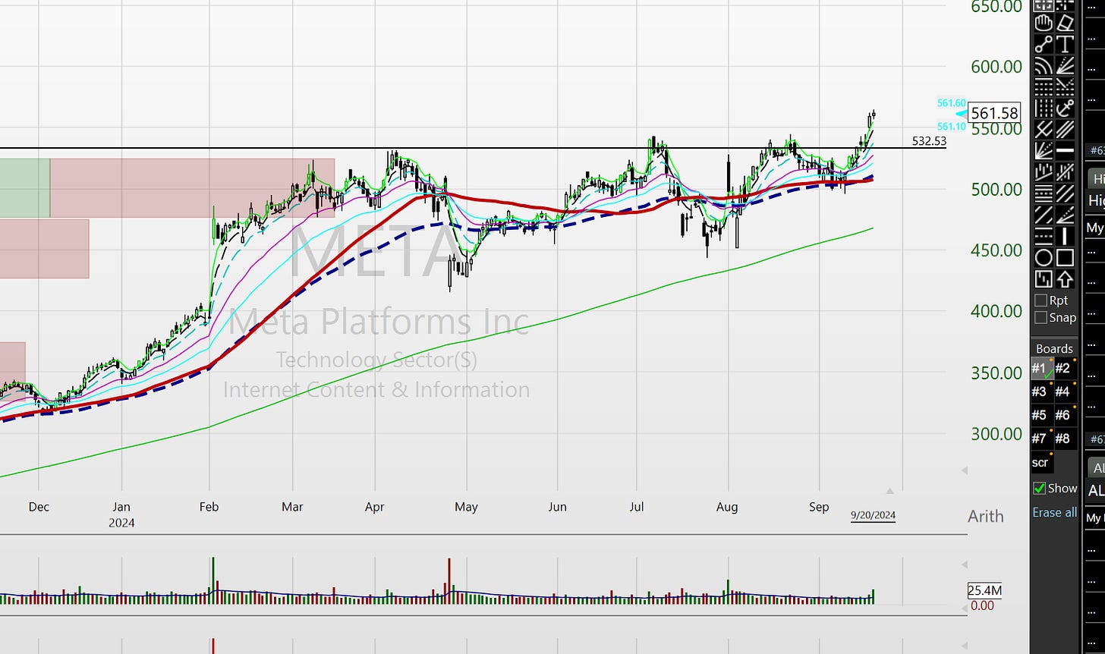Select the boxed zig-zag measure tool

click(1044, 278)
